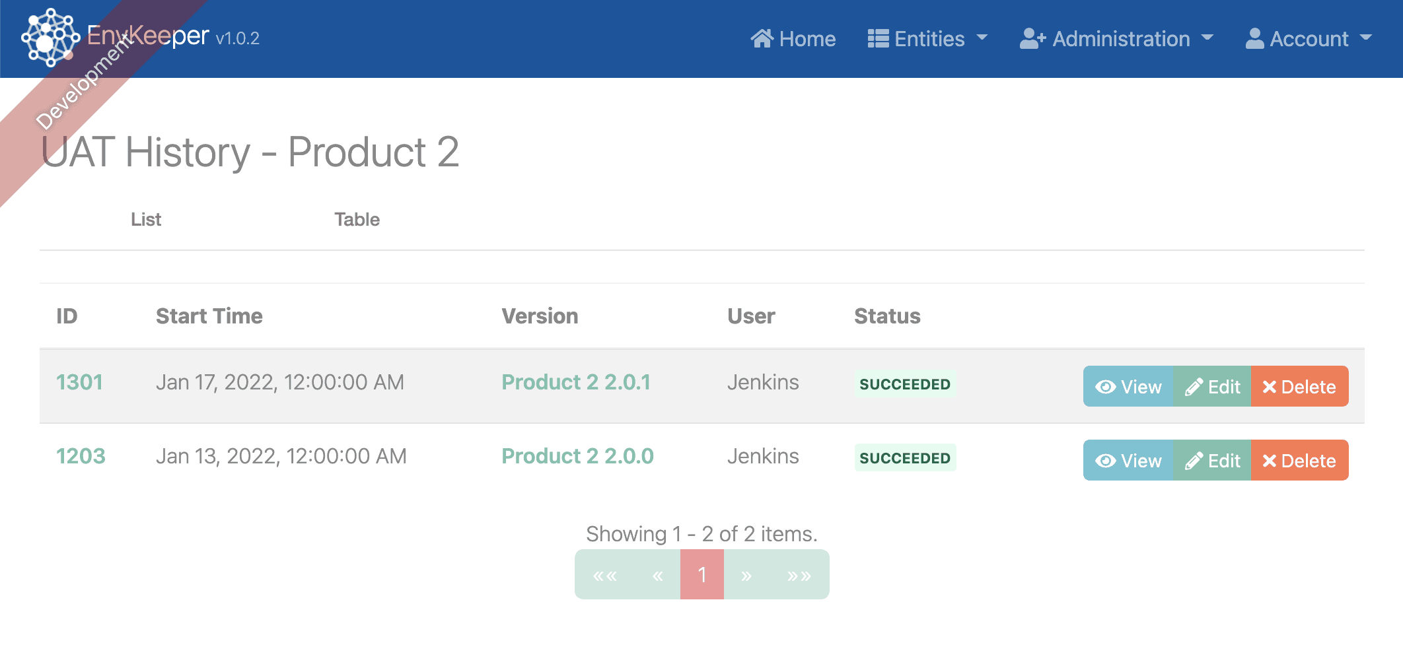This screenshot has width=1403, height=668.
Task: Click the Account person icon
Action: tap(1254, 39)
